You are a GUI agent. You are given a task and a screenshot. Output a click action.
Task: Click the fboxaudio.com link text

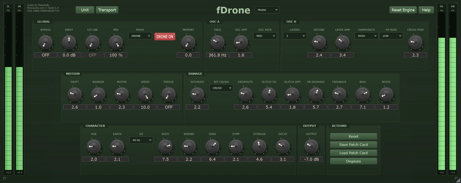(x=36, y=8)
